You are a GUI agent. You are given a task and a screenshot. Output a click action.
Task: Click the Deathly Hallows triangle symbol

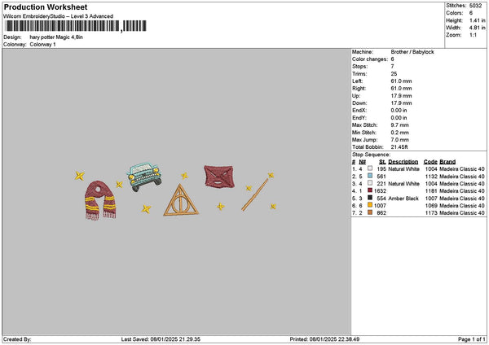click(x=181, y=200)
